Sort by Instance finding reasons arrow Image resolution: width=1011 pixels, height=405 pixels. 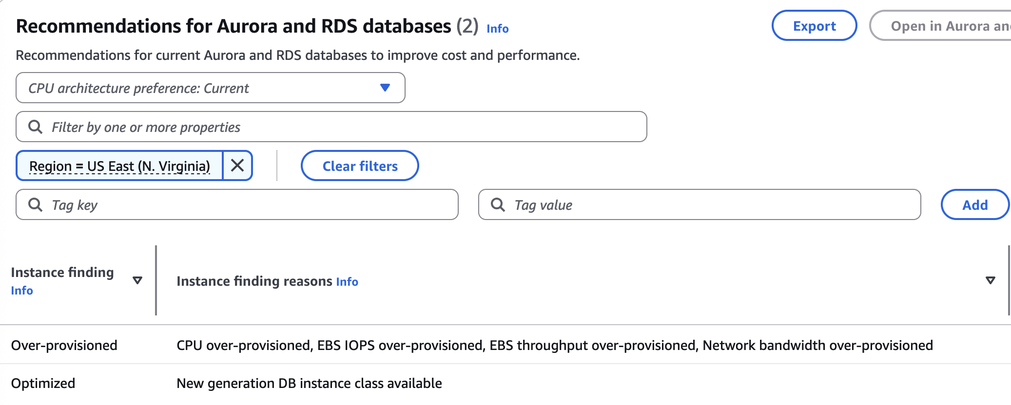click(x=990, y=280)
